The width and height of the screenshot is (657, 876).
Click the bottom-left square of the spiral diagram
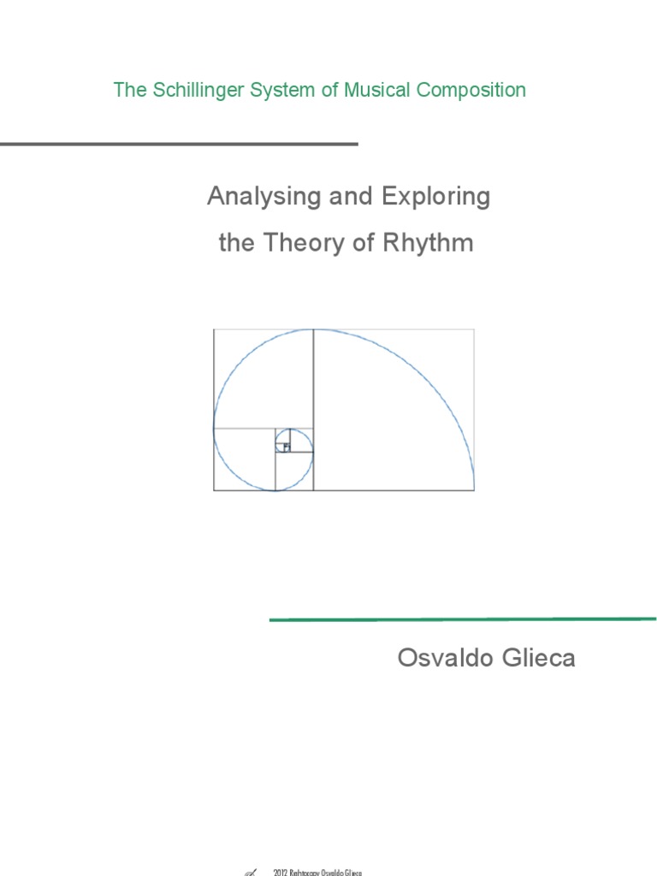[x=244, y=459]
